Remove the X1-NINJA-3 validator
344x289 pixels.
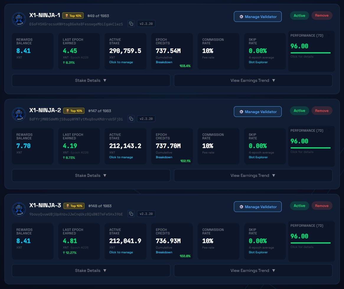tap(322, 206)
